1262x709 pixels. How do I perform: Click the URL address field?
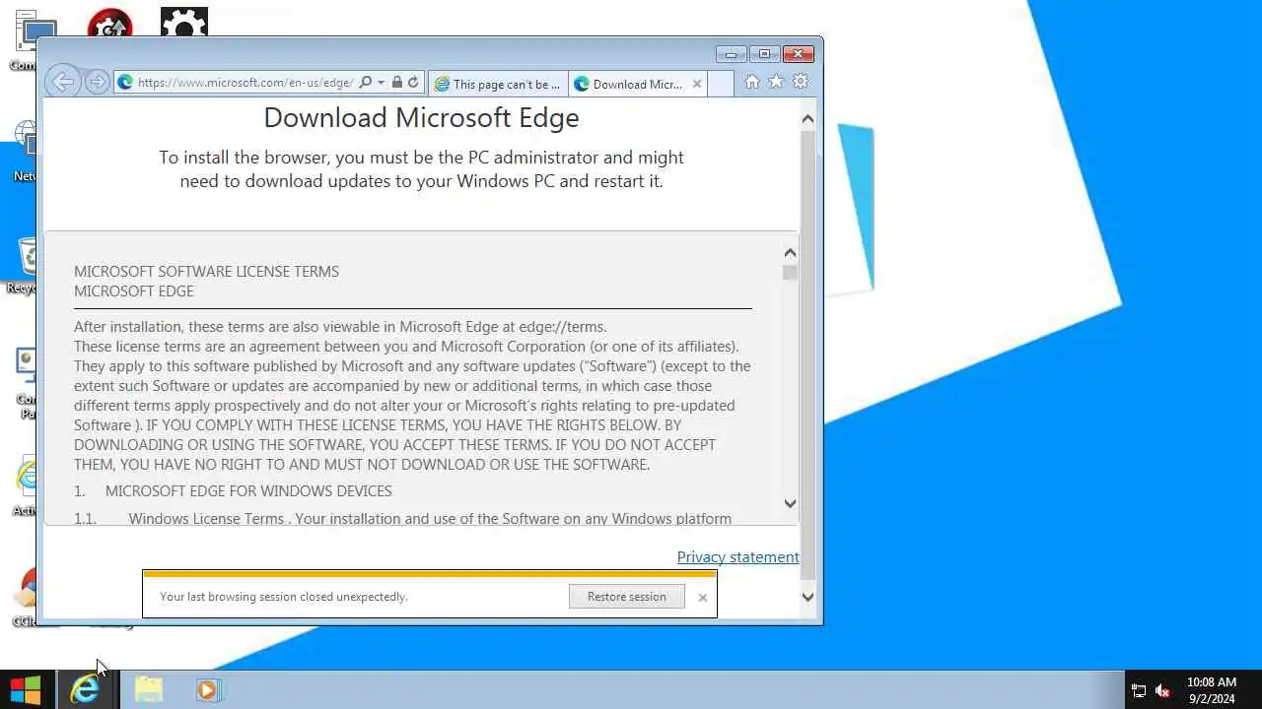245,83
